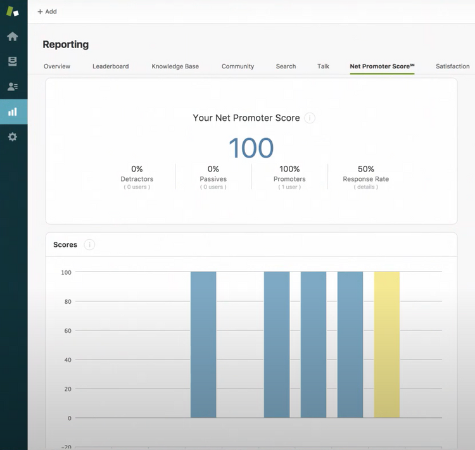
Task: Switch to the Overview tab
Action: (56, 66)
